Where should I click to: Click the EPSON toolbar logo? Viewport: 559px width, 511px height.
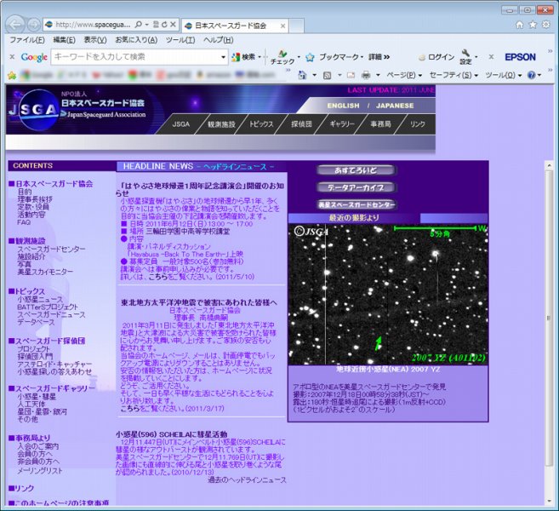point(520,57)
